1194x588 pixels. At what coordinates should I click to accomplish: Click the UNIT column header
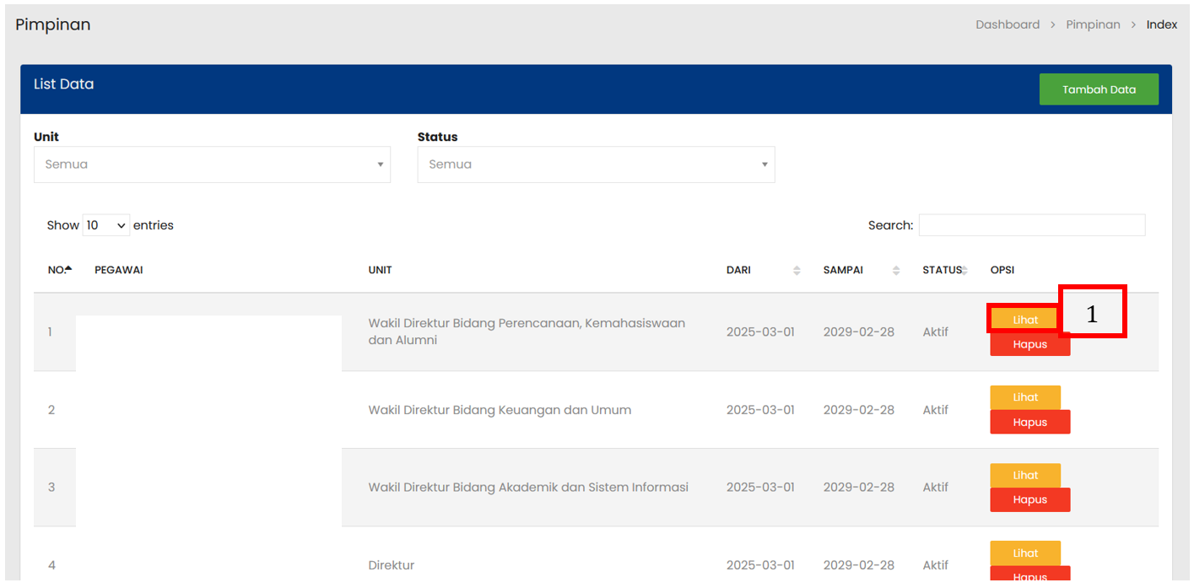[380, 270]
